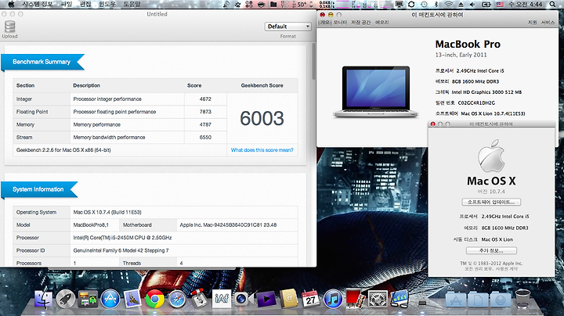Switch to the 메모리 tab
The image size is (564, 316).
(382, 22)
